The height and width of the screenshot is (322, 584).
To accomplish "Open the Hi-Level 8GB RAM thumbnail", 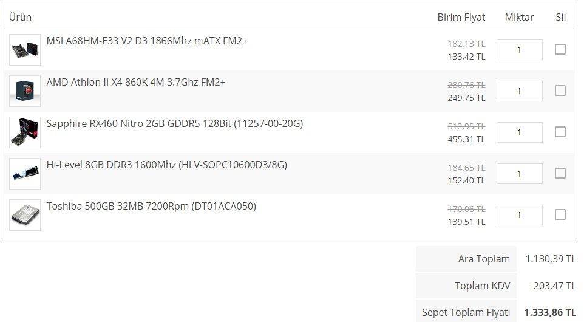I will 25,174.
